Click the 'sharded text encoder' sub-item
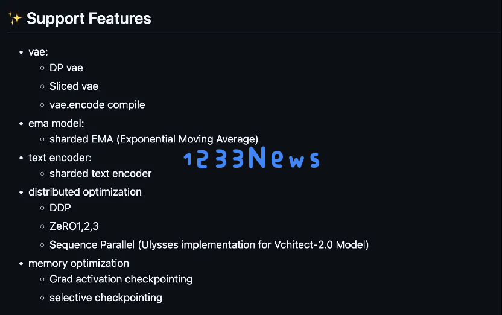The image size is (502, 315). pyautogui.click(x=101, y=174)
